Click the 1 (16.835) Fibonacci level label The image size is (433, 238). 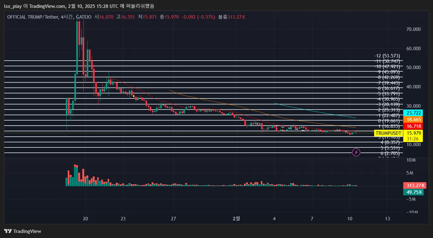coord(389,126)
